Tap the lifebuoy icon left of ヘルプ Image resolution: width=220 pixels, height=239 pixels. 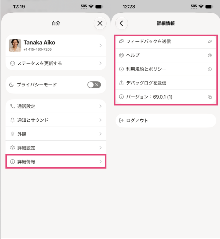tap(121, 55)
